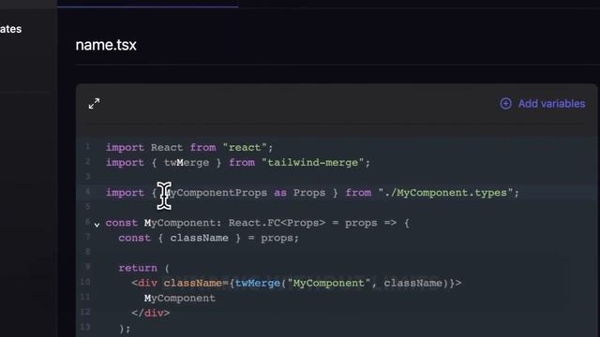The width and height of the screenshot is (600, 337).
Task: Click line number 10 in the gutter
Action: (85, 282)
